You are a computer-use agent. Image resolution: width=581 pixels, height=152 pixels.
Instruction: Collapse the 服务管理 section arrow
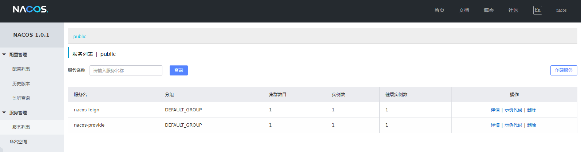(x=4, y=113)
